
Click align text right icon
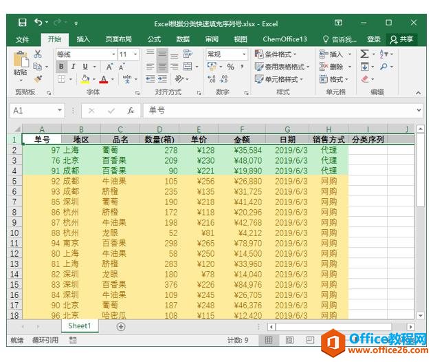pyautogui.click(x=174, y=66)
